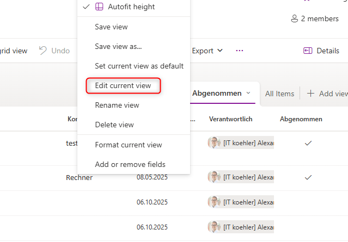Click the Autofit height layout icon
This screenshot has height=242, width=348.
click(100, 7)
